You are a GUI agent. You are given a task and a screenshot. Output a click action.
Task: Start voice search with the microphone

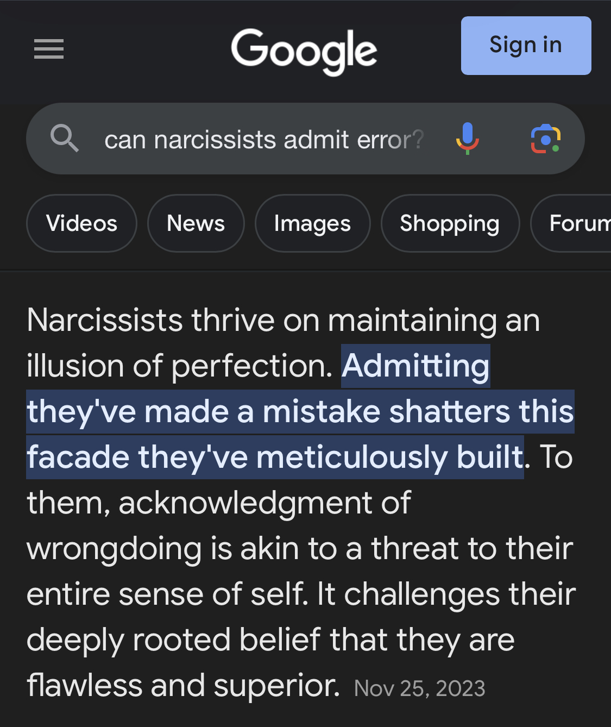(x=467, y=139)
